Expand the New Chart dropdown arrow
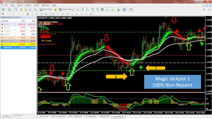 (x=6, y=9)
